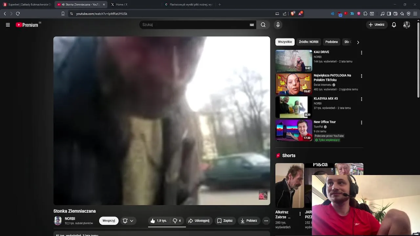Switch to Superbet browser tab
Viewport: 420px width, 236px height.
[x=28, y=5]
